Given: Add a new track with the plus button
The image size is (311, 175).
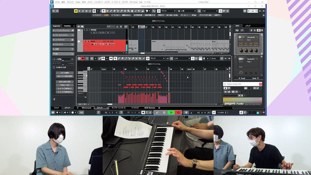Looking at the screenshot, I should pyautogui.click(x=79, y=27).
